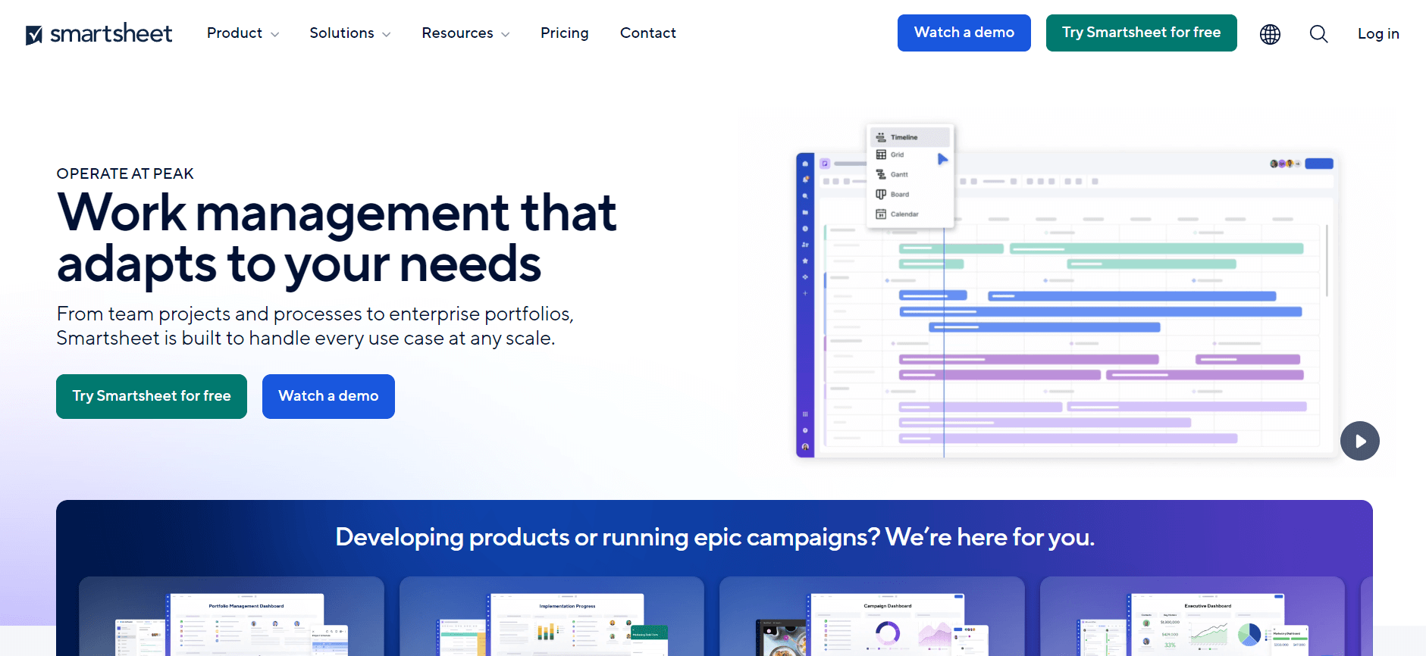Open Implementation Progress card
Screen dimensions: 1426x656
tap(552, 616)
